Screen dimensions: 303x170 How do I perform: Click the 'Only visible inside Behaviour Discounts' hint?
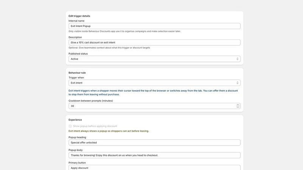[x=125, y=31]
